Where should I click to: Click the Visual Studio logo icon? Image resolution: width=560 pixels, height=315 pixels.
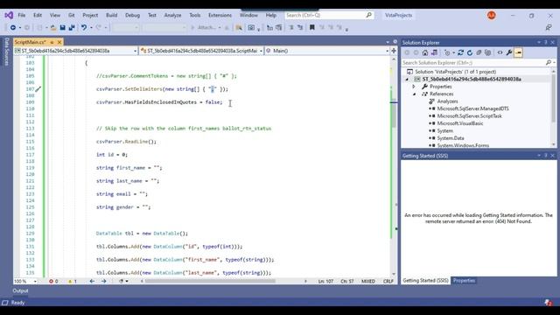click(9, 15)
